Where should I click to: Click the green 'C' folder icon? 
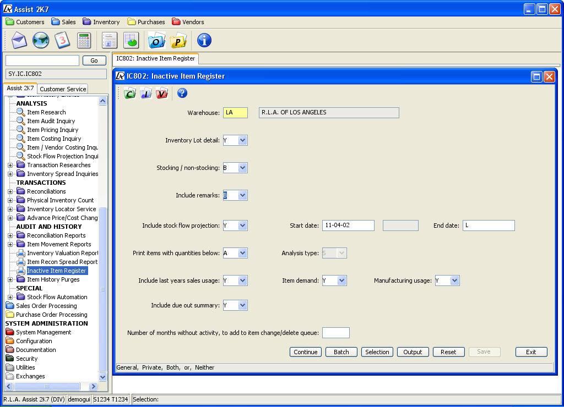[x=130, y=94]
